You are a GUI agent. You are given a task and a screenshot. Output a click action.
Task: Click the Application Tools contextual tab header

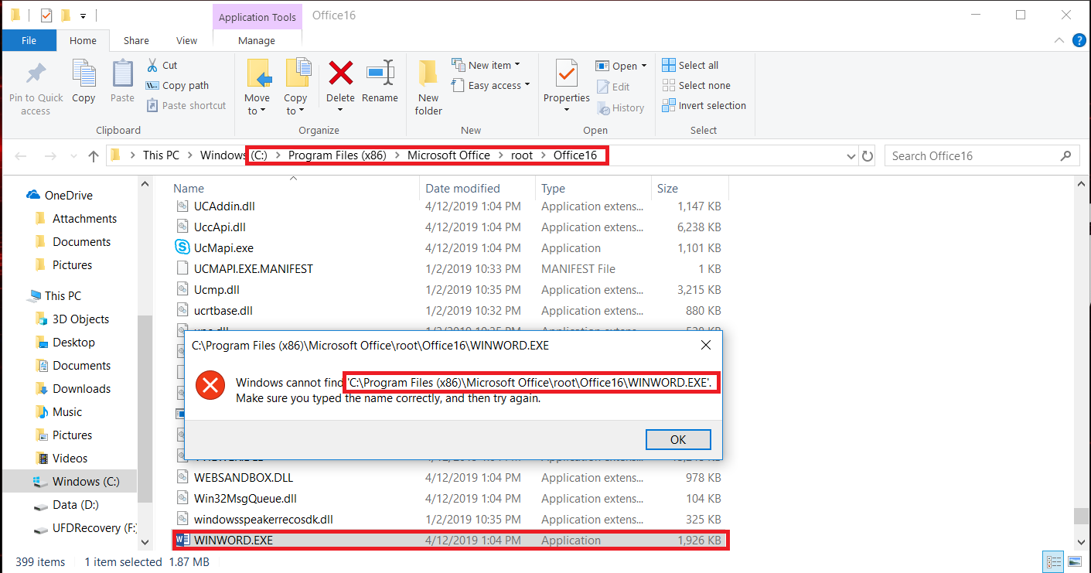257,17
